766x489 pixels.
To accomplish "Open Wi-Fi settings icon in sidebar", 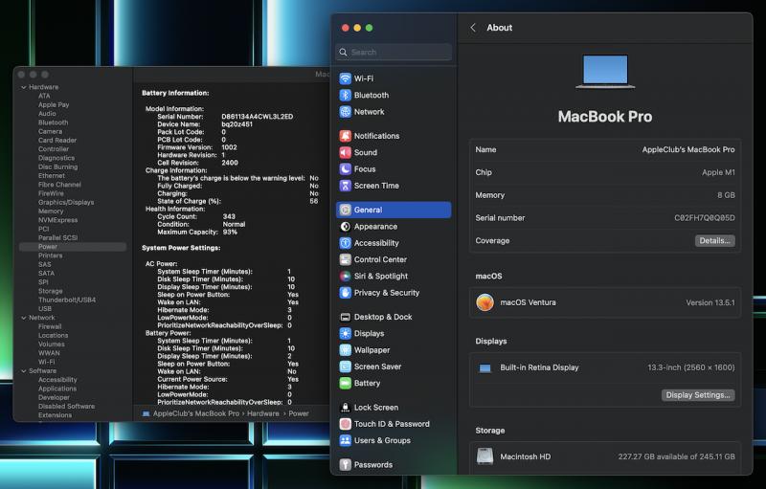I will tap(346, 78).
